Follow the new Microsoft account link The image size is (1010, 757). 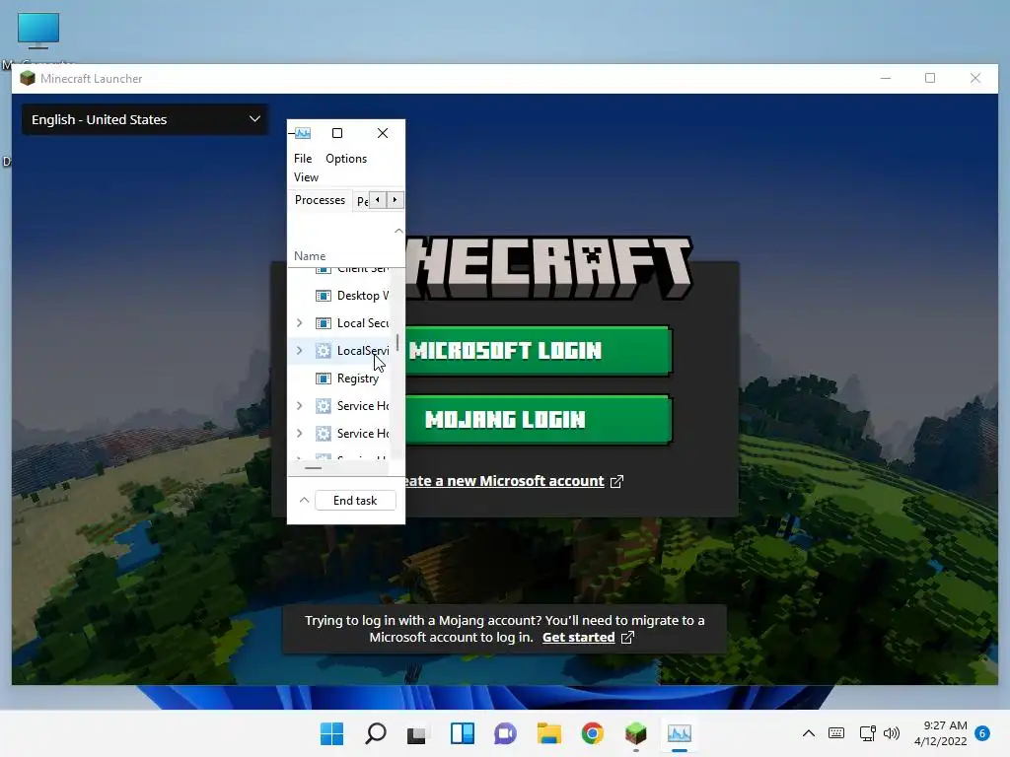(x=504, y=481)
